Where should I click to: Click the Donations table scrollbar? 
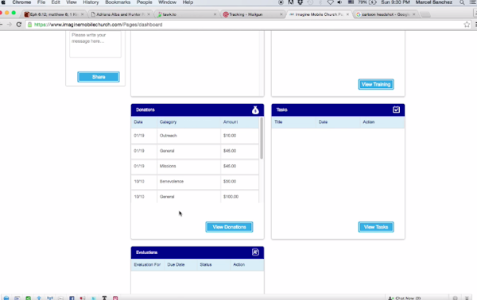(262, 138)
